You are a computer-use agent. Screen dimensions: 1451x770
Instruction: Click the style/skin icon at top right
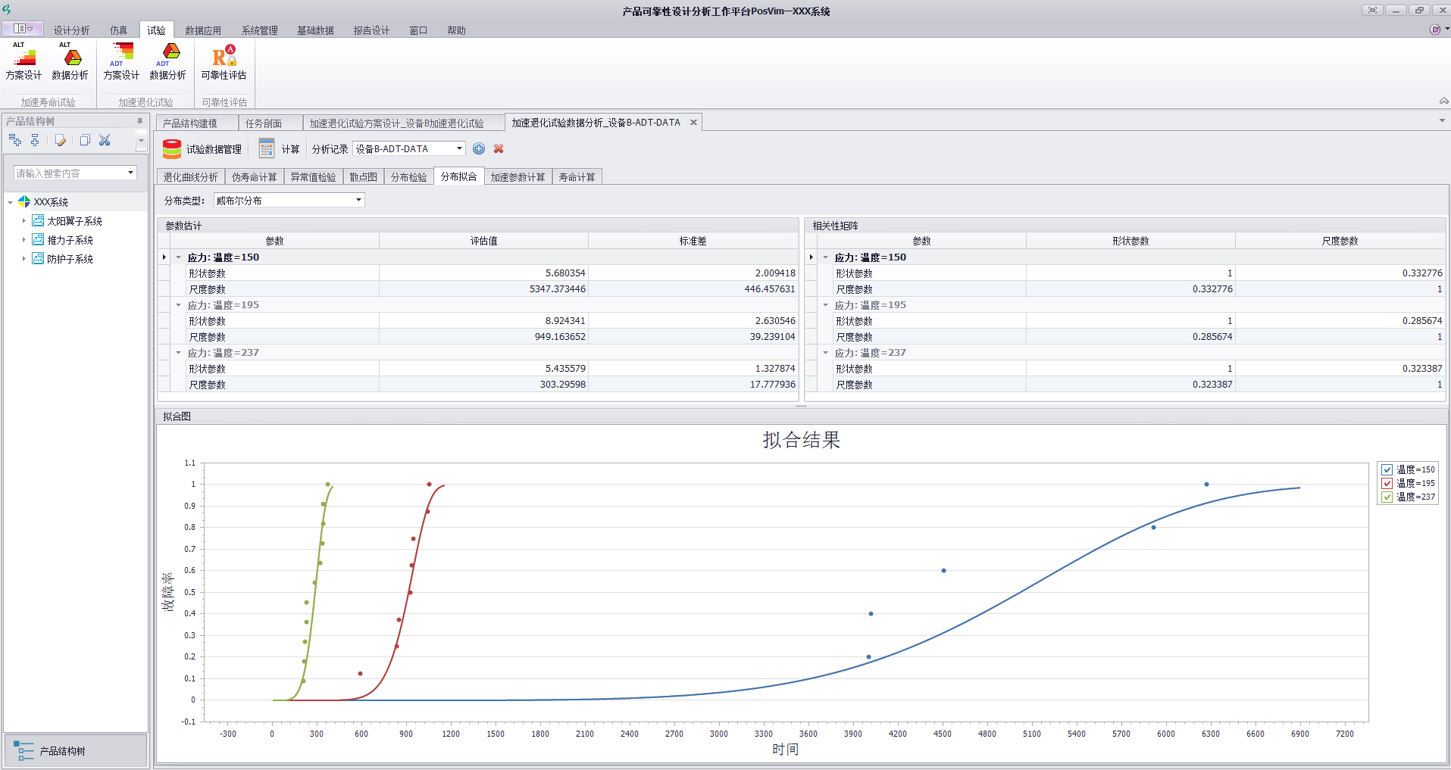pos(1434,30)
